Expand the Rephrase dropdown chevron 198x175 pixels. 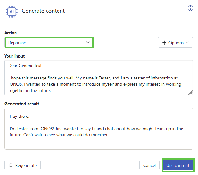click(88, 42)
